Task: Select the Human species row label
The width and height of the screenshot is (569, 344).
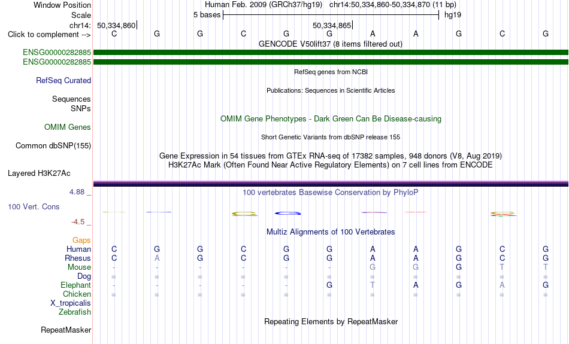Action: pyautogui.click(x=78, y=249)
